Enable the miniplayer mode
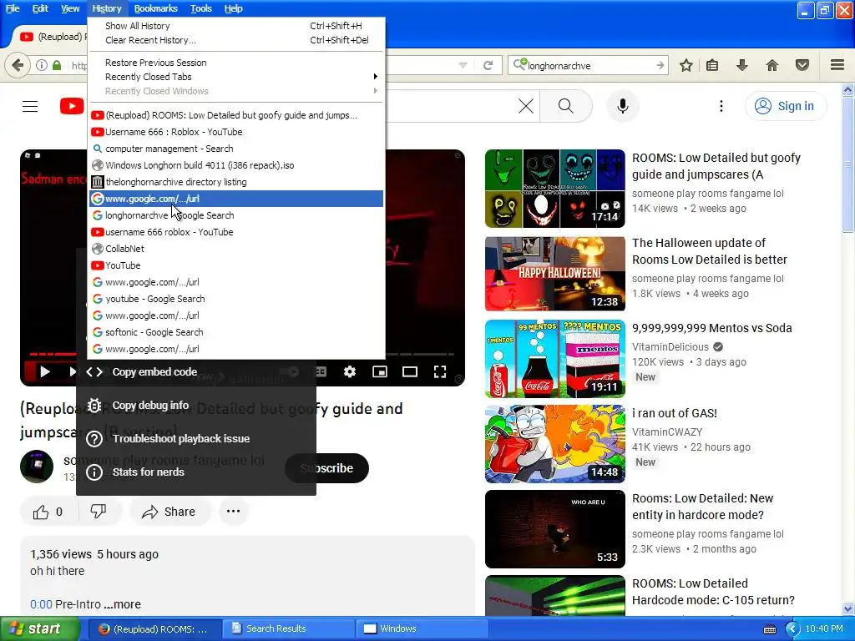The width and height of the screenshot is (855, 641). pyautogui.click(x=380, y=371)
